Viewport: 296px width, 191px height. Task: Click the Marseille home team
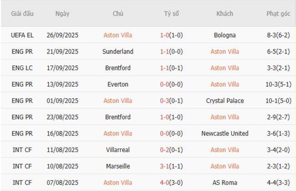click(118, 166)
